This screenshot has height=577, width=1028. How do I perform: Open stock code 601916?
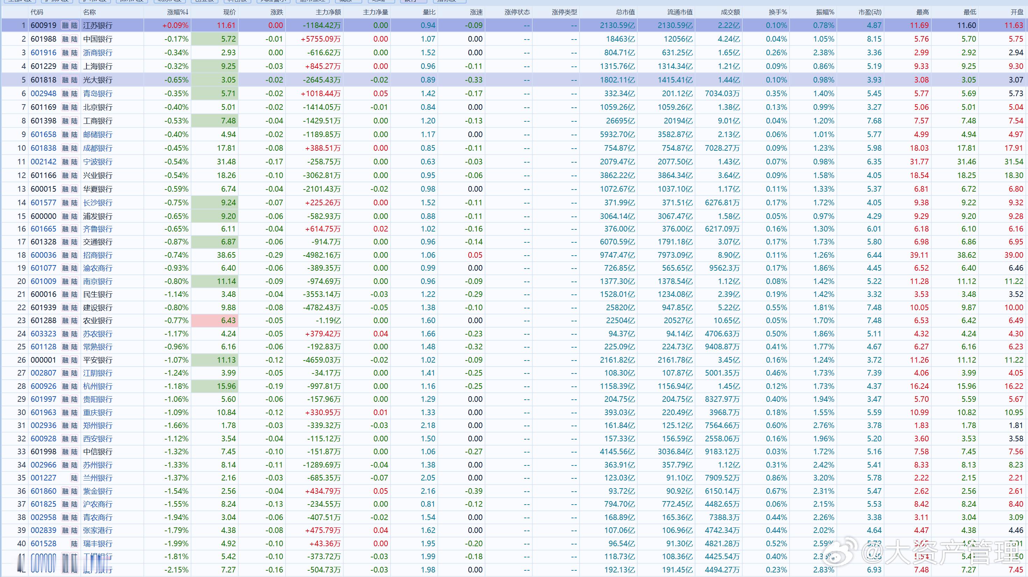click(x=43, y=53)
